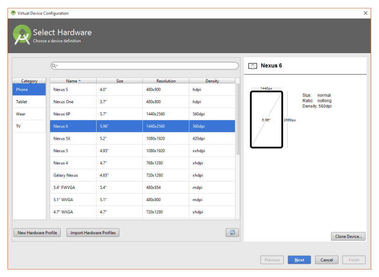
Task: Click the refresh hardware list icon
Action: 232,232
